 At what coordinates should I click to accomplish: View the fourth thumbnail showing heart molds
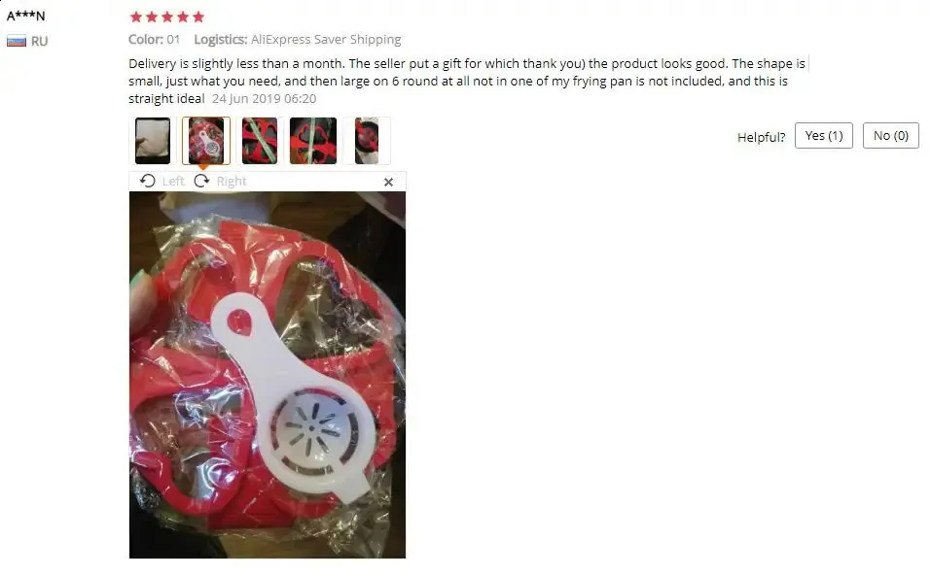click(x=313, y=141)
